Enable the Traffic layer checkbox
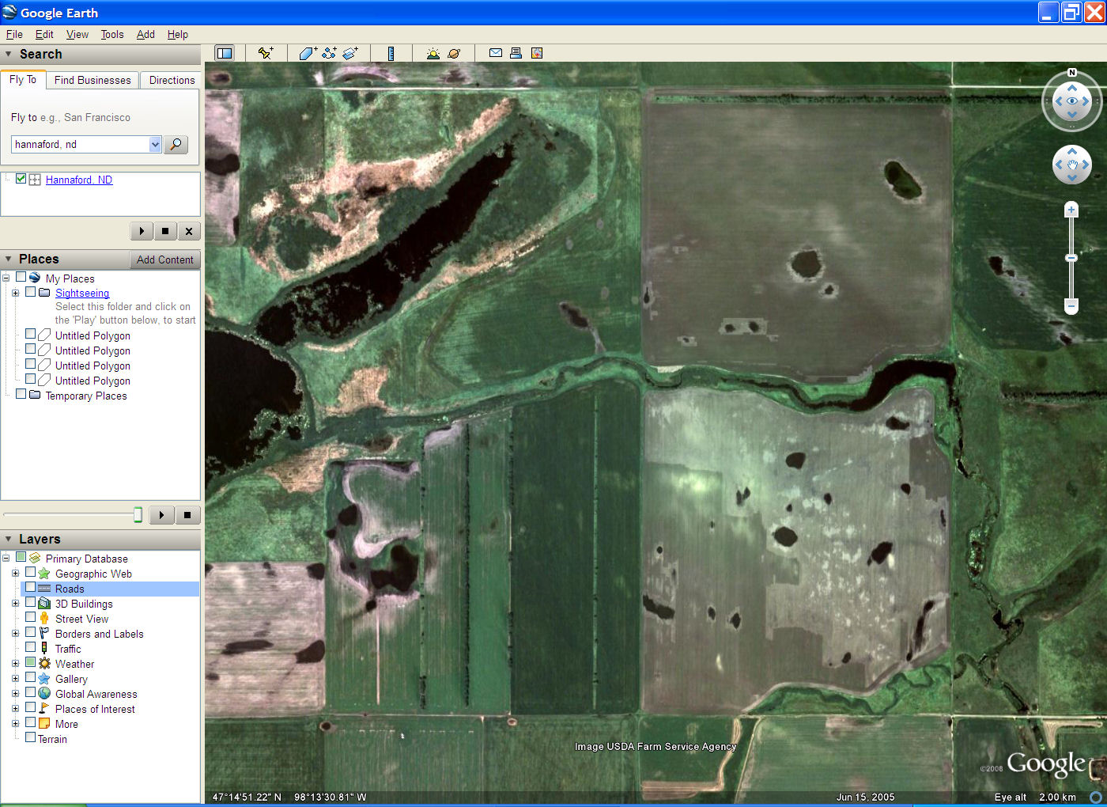Image resolution: width=1107 pixels, height=807 pixels. tap(31, 647)
